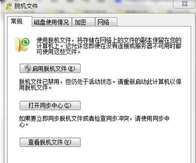This screenshot has width=196, height=163.
Task: Click blank title bar right of 脱机文件
Action: 105,6
